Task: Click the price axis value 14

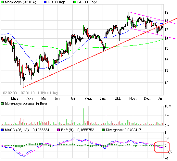Action: [167, 59]
